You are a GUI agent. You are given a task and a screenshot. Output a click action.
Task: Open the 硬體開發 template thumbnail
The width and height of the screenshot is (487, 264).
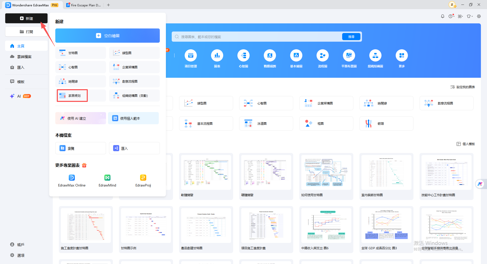coord(266,173)
